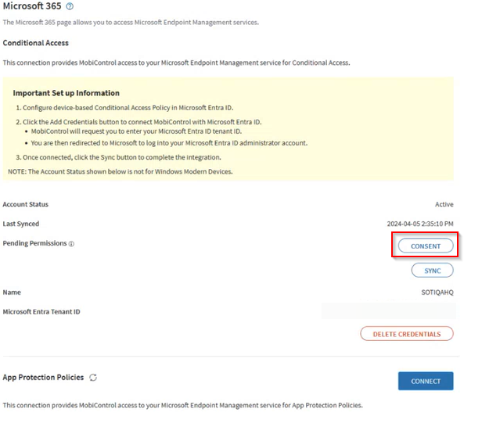
Task: Click the Important Set up Information heading
Action: (66, 93)
